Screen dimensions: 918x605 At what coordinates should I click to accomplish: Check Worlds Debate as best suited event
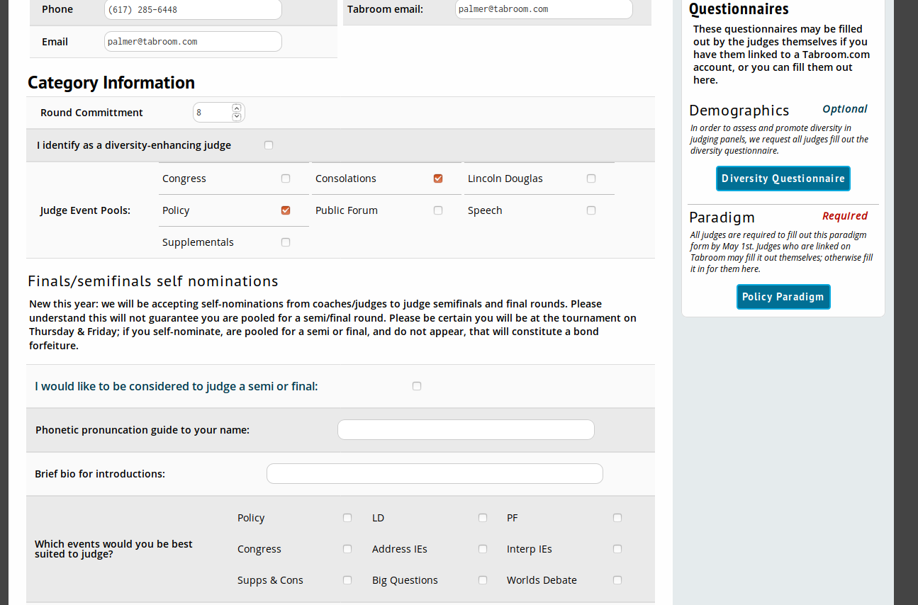tap(617, 580)
